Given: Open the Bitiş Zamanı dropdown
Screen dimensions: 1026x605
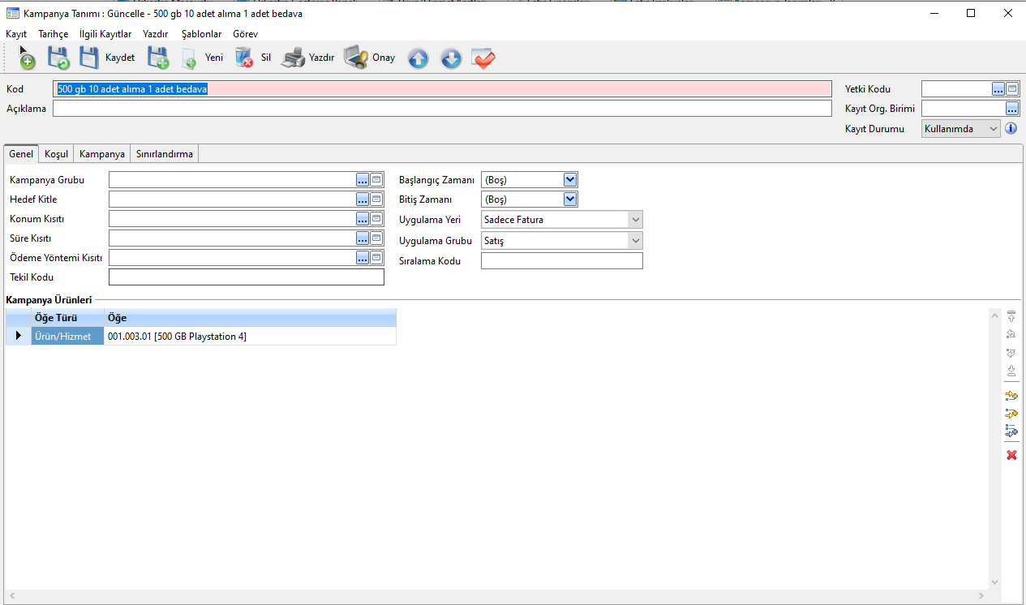Looking at the screenshot, I should (x=569, y=200).
